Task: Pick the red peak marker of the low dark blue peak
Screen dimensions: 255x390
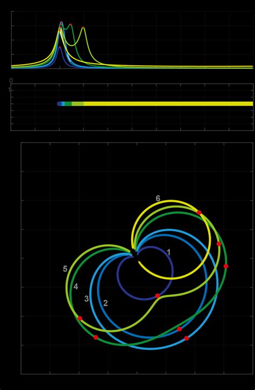Action: pyautogui.click(x=60, y=47)
